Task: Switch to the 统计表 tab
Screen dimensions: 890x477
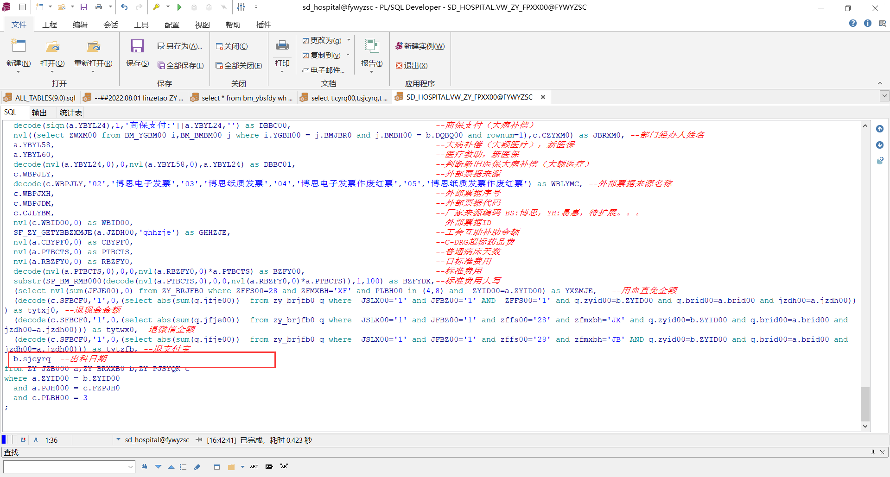Action: click(71, 113)
